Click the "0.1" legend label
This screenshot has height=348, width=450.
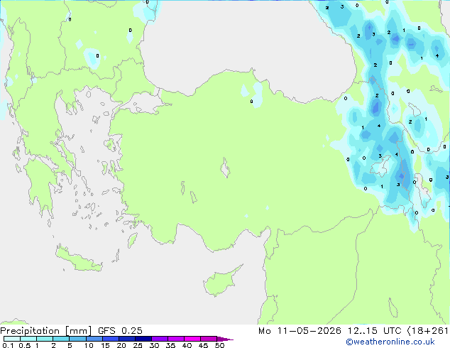click(x=8, y=345)
